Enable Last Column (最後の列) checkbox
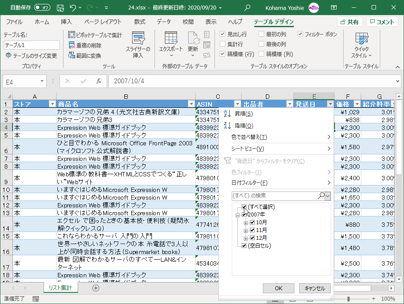This screenshot has width=404, height=304. point(261,44)
